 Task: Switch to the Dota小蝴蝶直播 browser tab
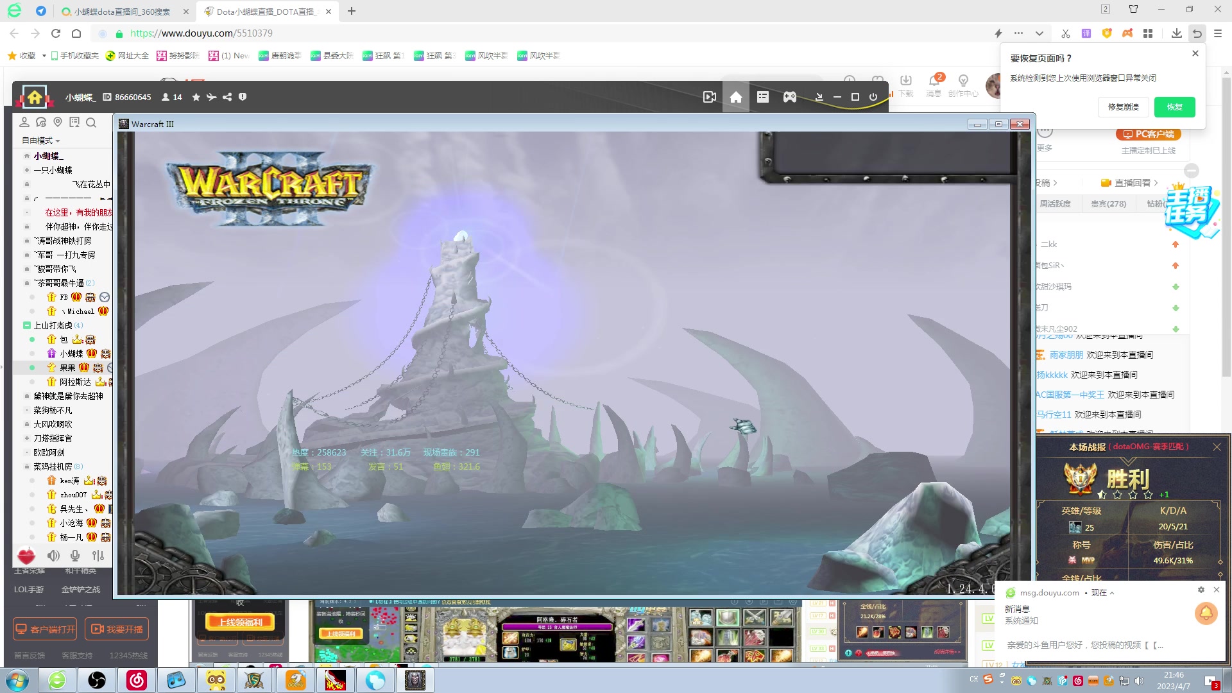268,12
